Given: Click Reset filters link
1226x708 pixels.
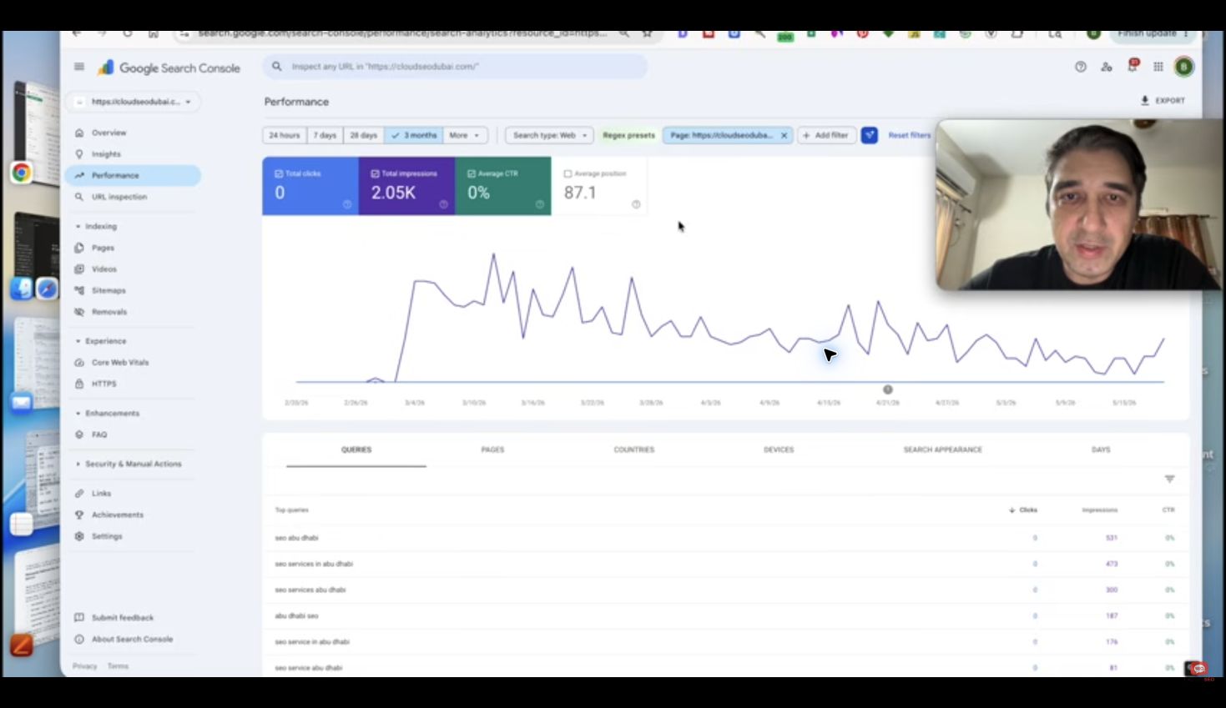Looking at the screenshot, I should click(909, 135).
